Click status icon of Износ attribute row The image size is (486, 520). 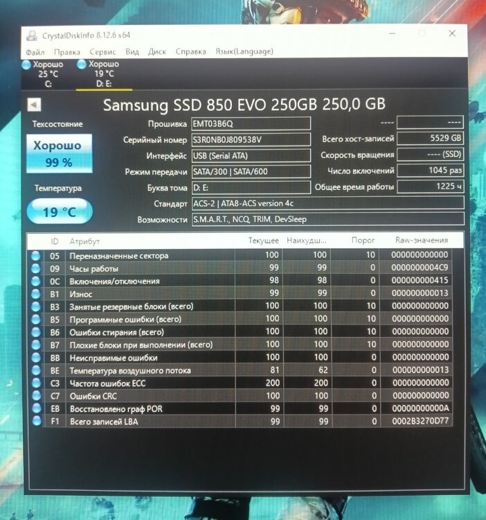[36, 294]
